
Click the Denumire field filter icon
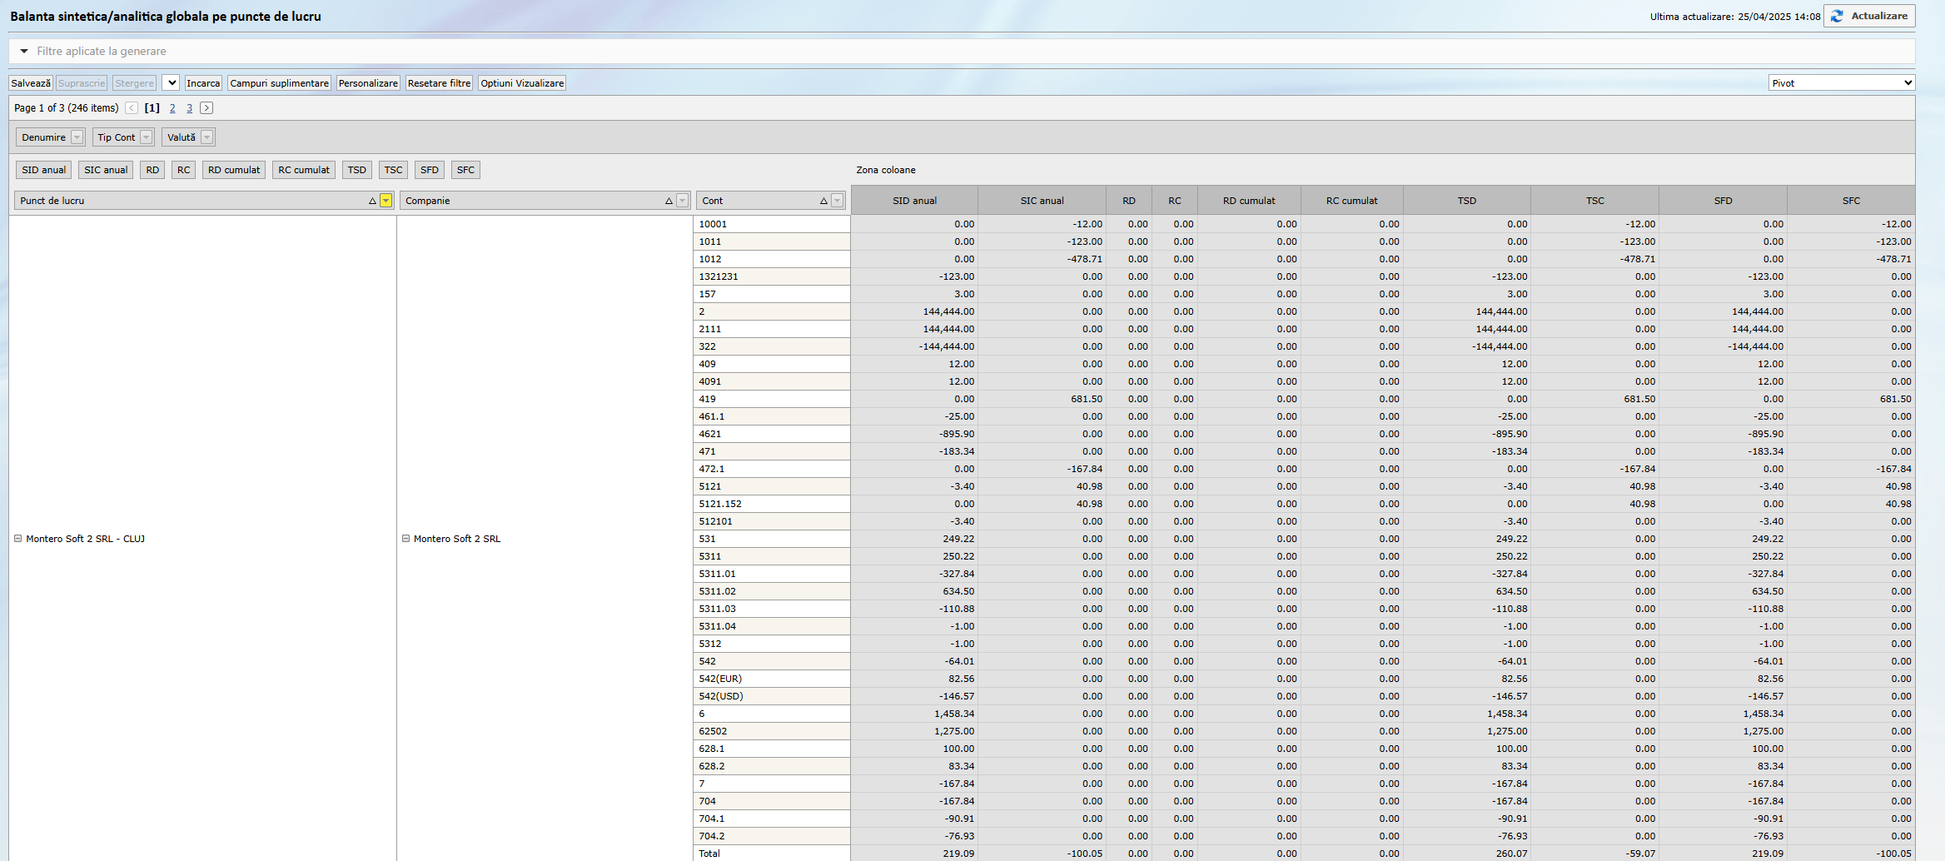[x=77, y=137]
